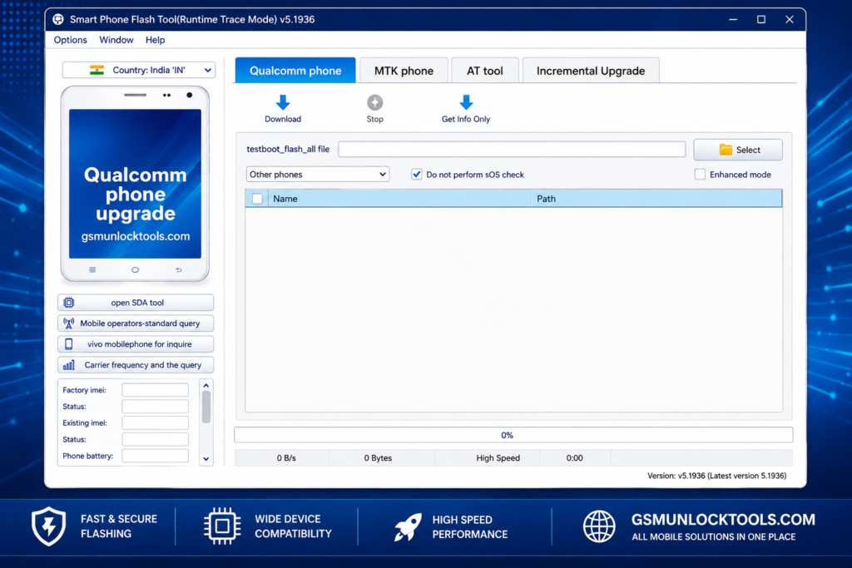Enable the Enhanced mode checkbox
Viewport: 852px width, 568px height.
[x=700, y=175]
